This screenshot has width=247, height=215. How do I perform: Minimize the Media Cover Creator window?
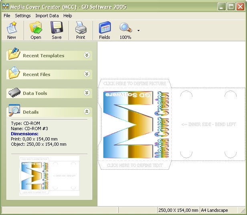222,6
